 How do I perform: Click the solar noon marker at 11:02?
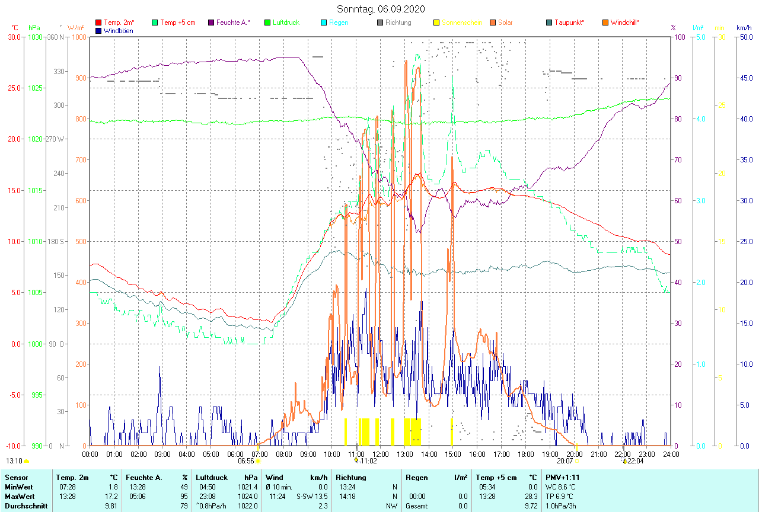tap(356, 460)
